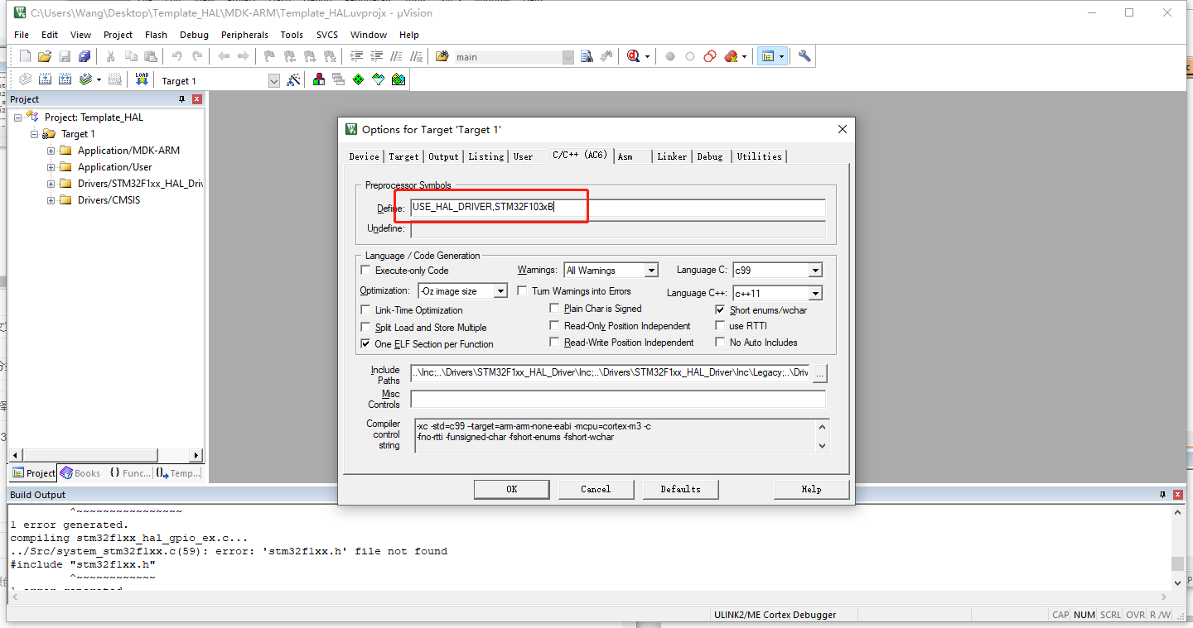Viewport: 1193px width, 628px height.
Task: Check Plain Char is Signed
Action: 555,309
